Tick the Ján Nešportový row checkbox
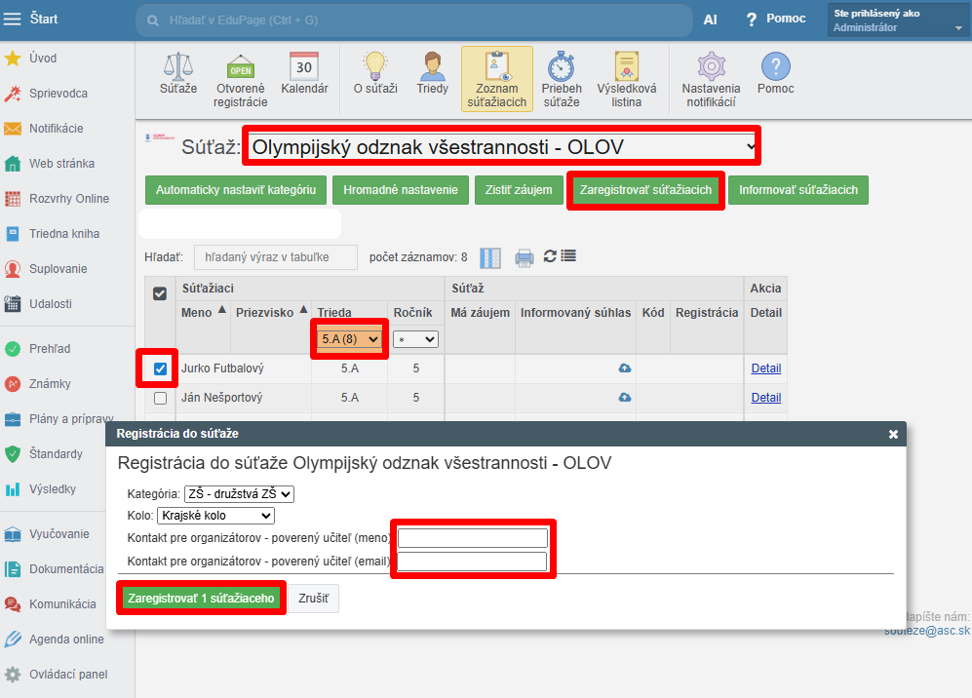This screenshot has width=972, height=698. click(x=161, y=398)
